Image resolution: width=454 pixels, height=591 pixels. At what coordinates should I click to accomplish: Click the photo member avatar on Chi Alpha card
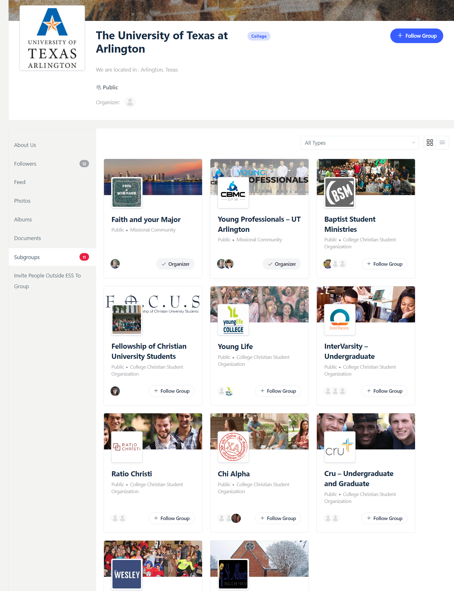[236, 518]
